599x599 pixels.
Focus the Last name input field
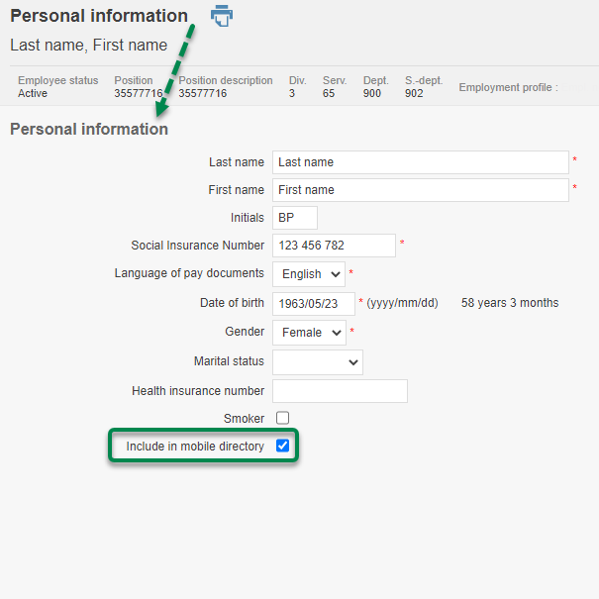pos(420,162)
